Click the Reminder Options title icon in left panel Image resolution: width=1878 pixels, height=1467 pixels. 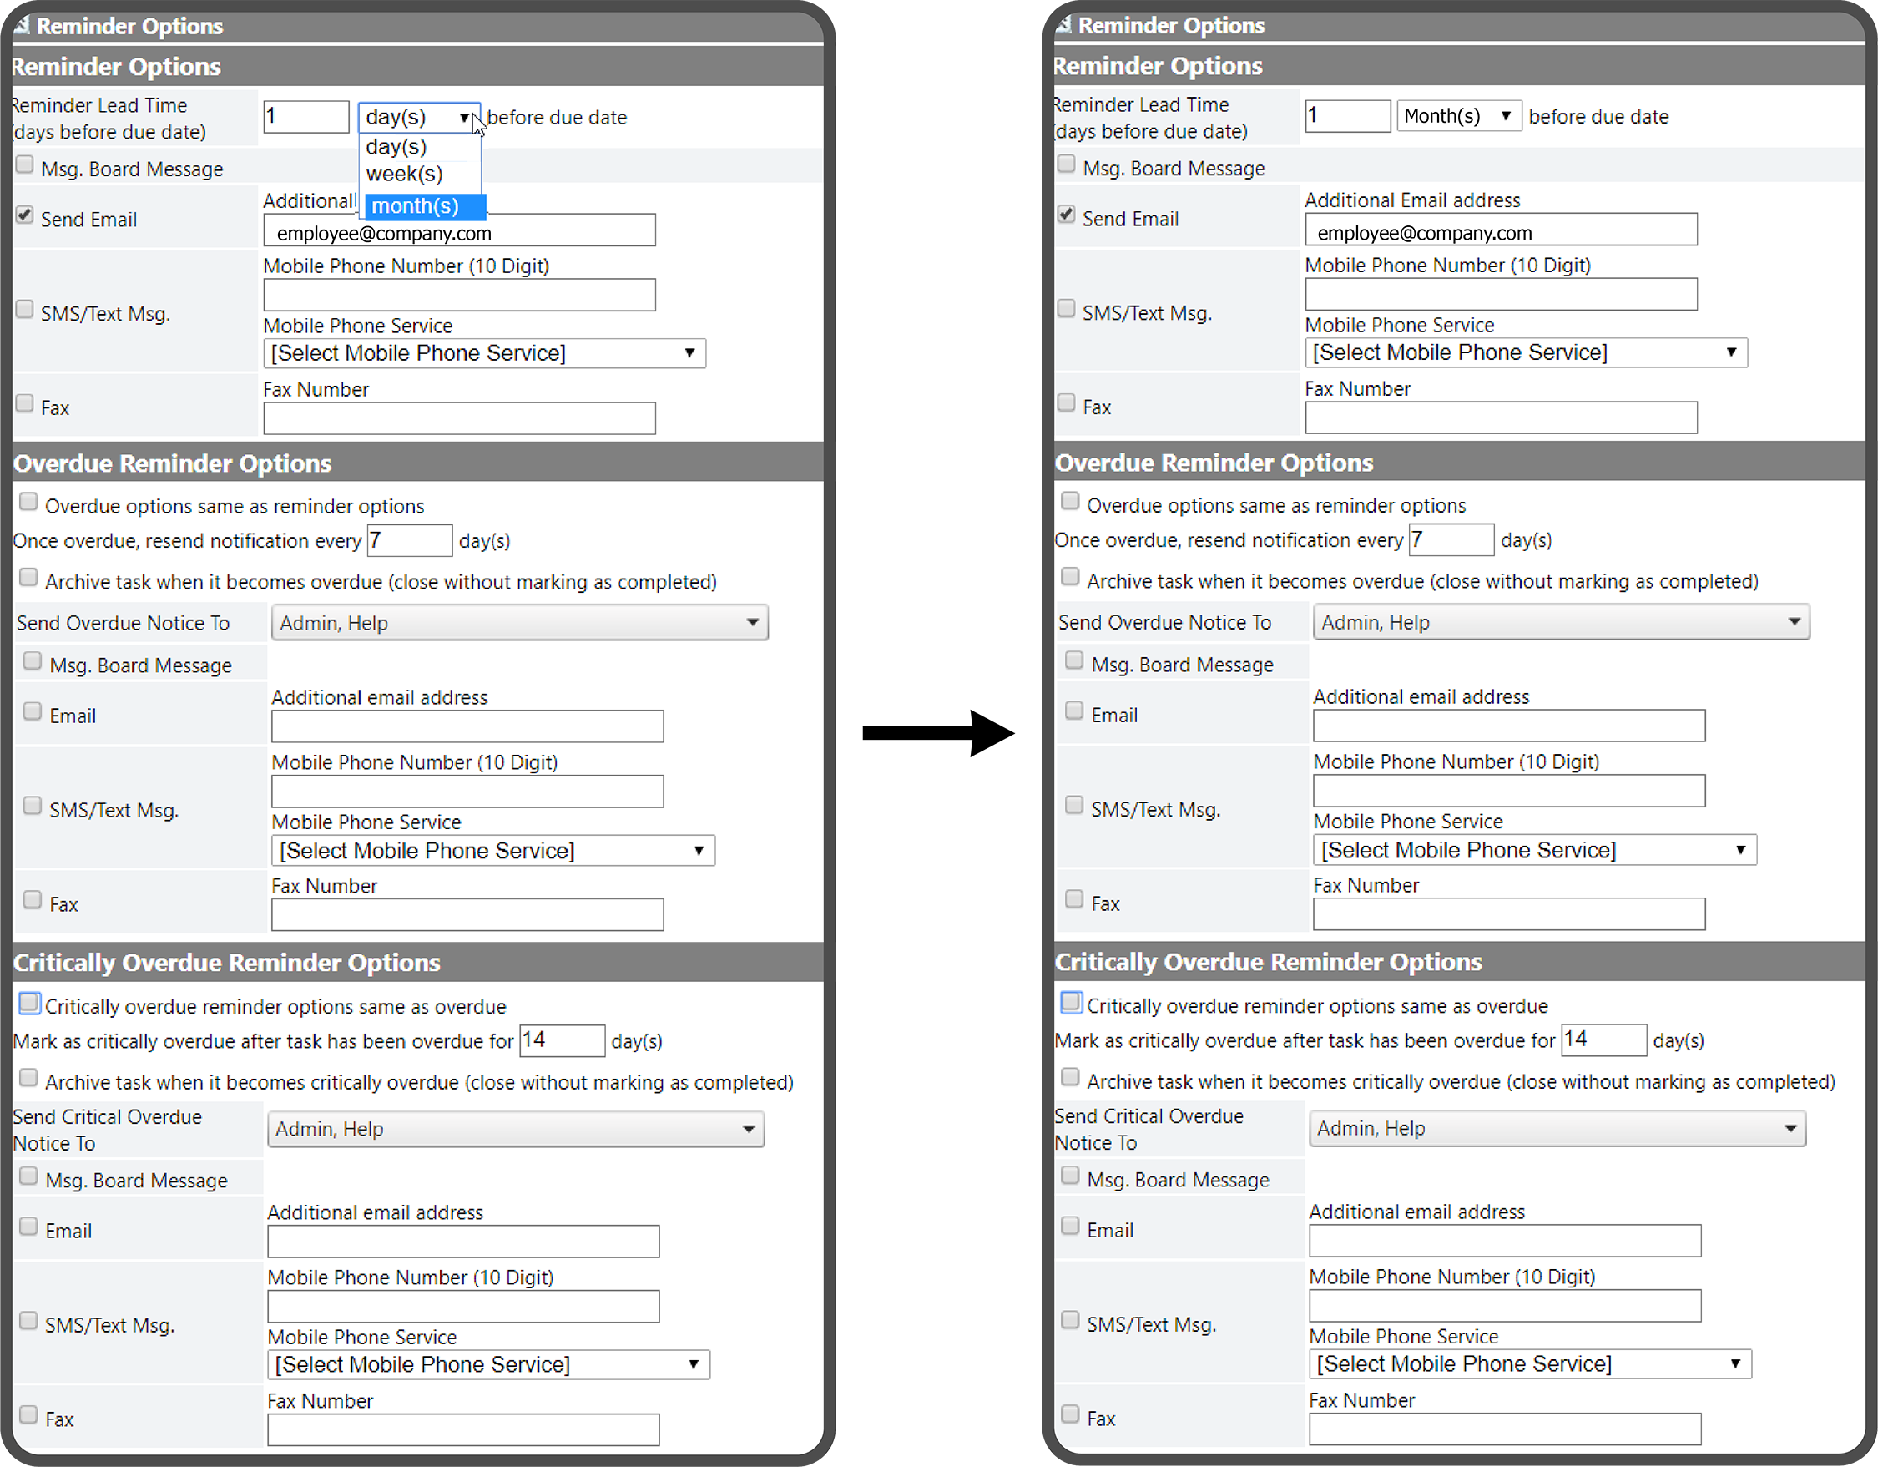click(x=23, y=25)
